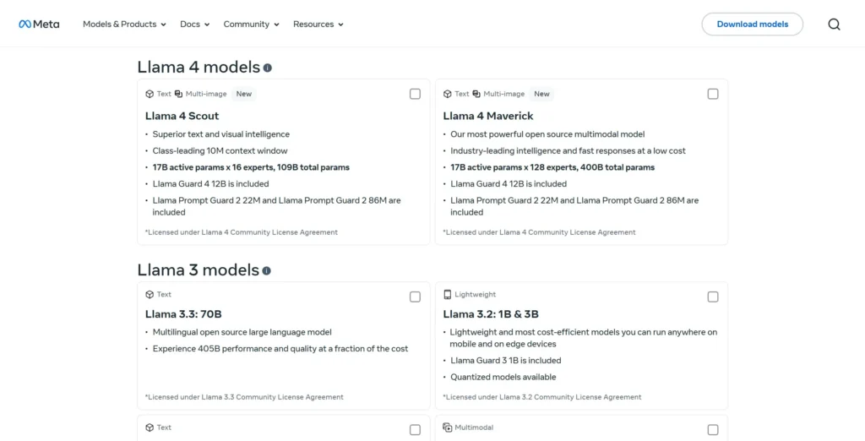Viewport: 865px width, 441px height.
Task: Click the Meta logo
Action: pyautogui.click(x=39, y=24)
